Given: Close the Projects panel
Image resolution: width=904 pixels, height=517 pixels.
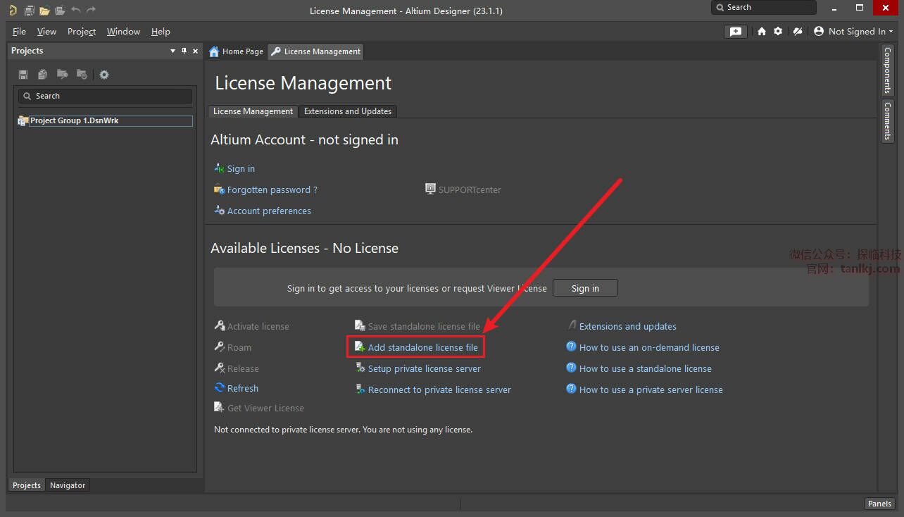Looking at the screenshot, I should 195,51.
